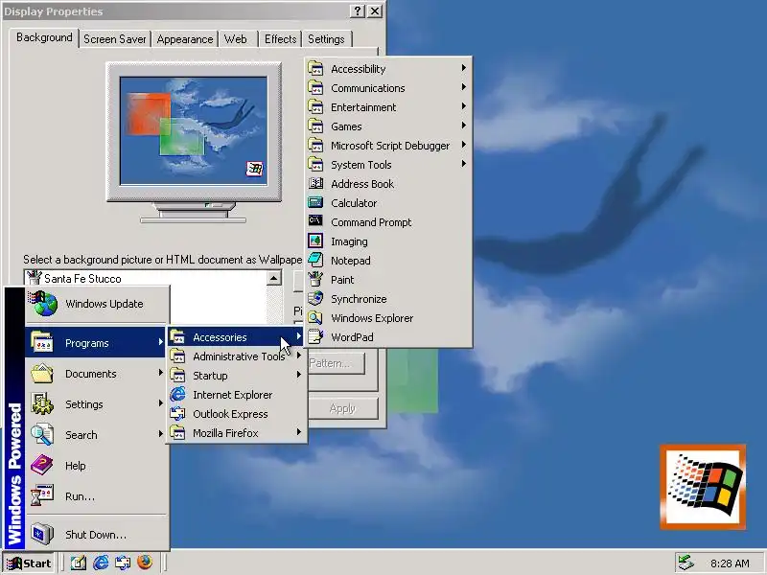This screenshot has height=575, width=767.
Task: Click the Help book icon in Start menu
Action: (x=42, y=465)
